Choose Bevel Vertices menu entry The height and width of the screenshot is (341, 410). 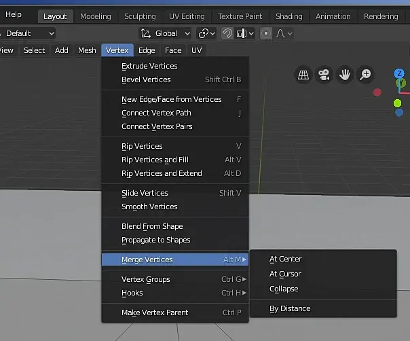146,79
